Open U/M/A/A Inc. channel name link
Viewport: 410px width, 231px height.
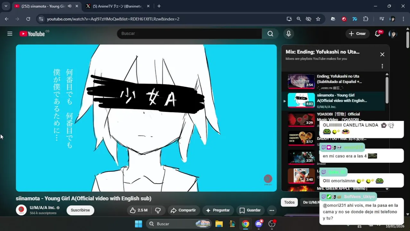coord(42,208)
